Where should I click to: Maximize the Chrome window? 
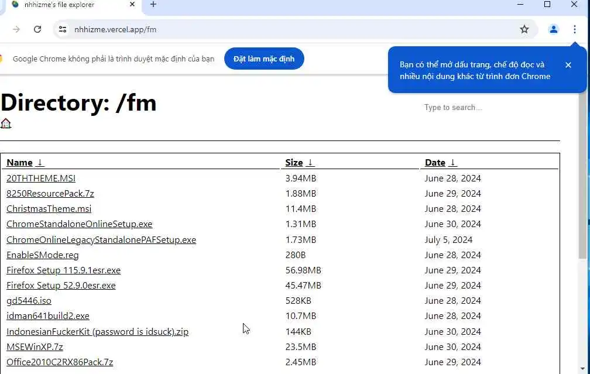click(547, 5)
